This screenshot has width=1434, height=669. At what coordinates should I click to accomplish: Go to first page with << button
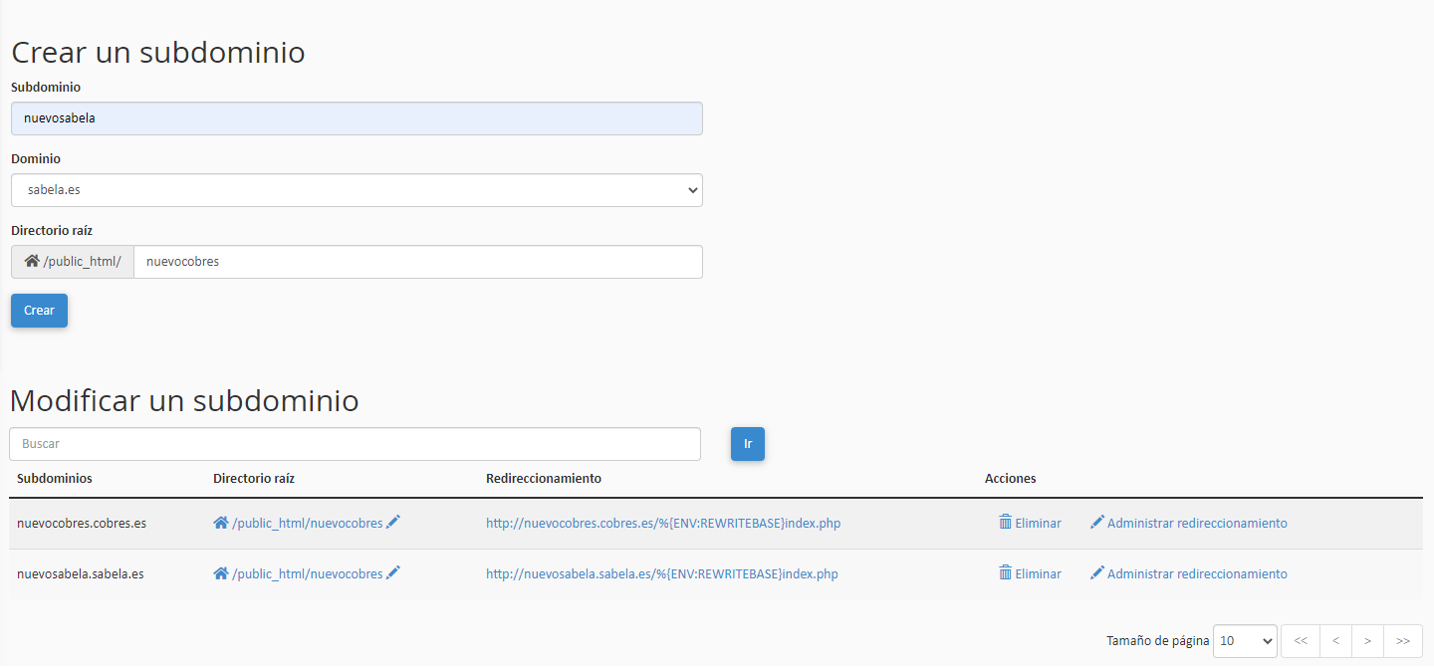point(1301,641)
